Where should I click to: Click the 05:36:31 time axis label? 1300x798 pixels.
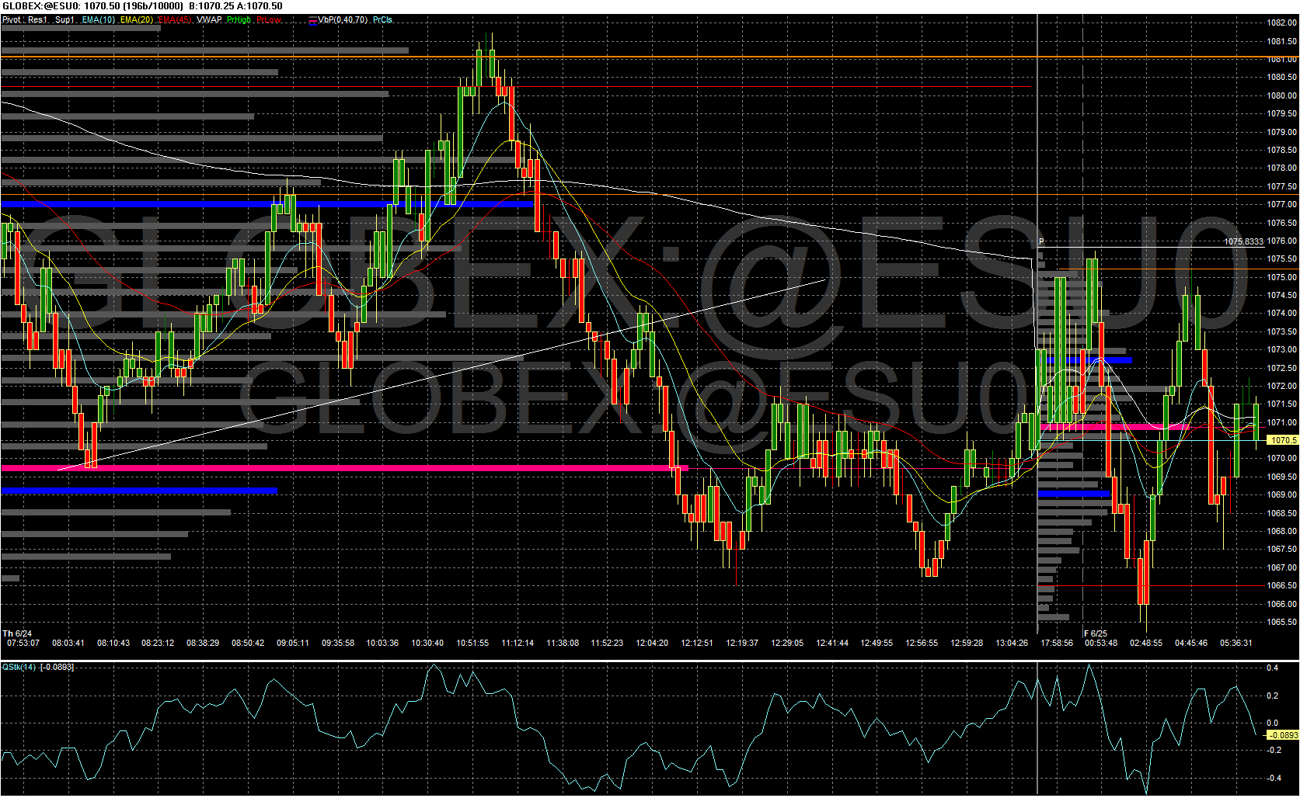pos(1236,643)
